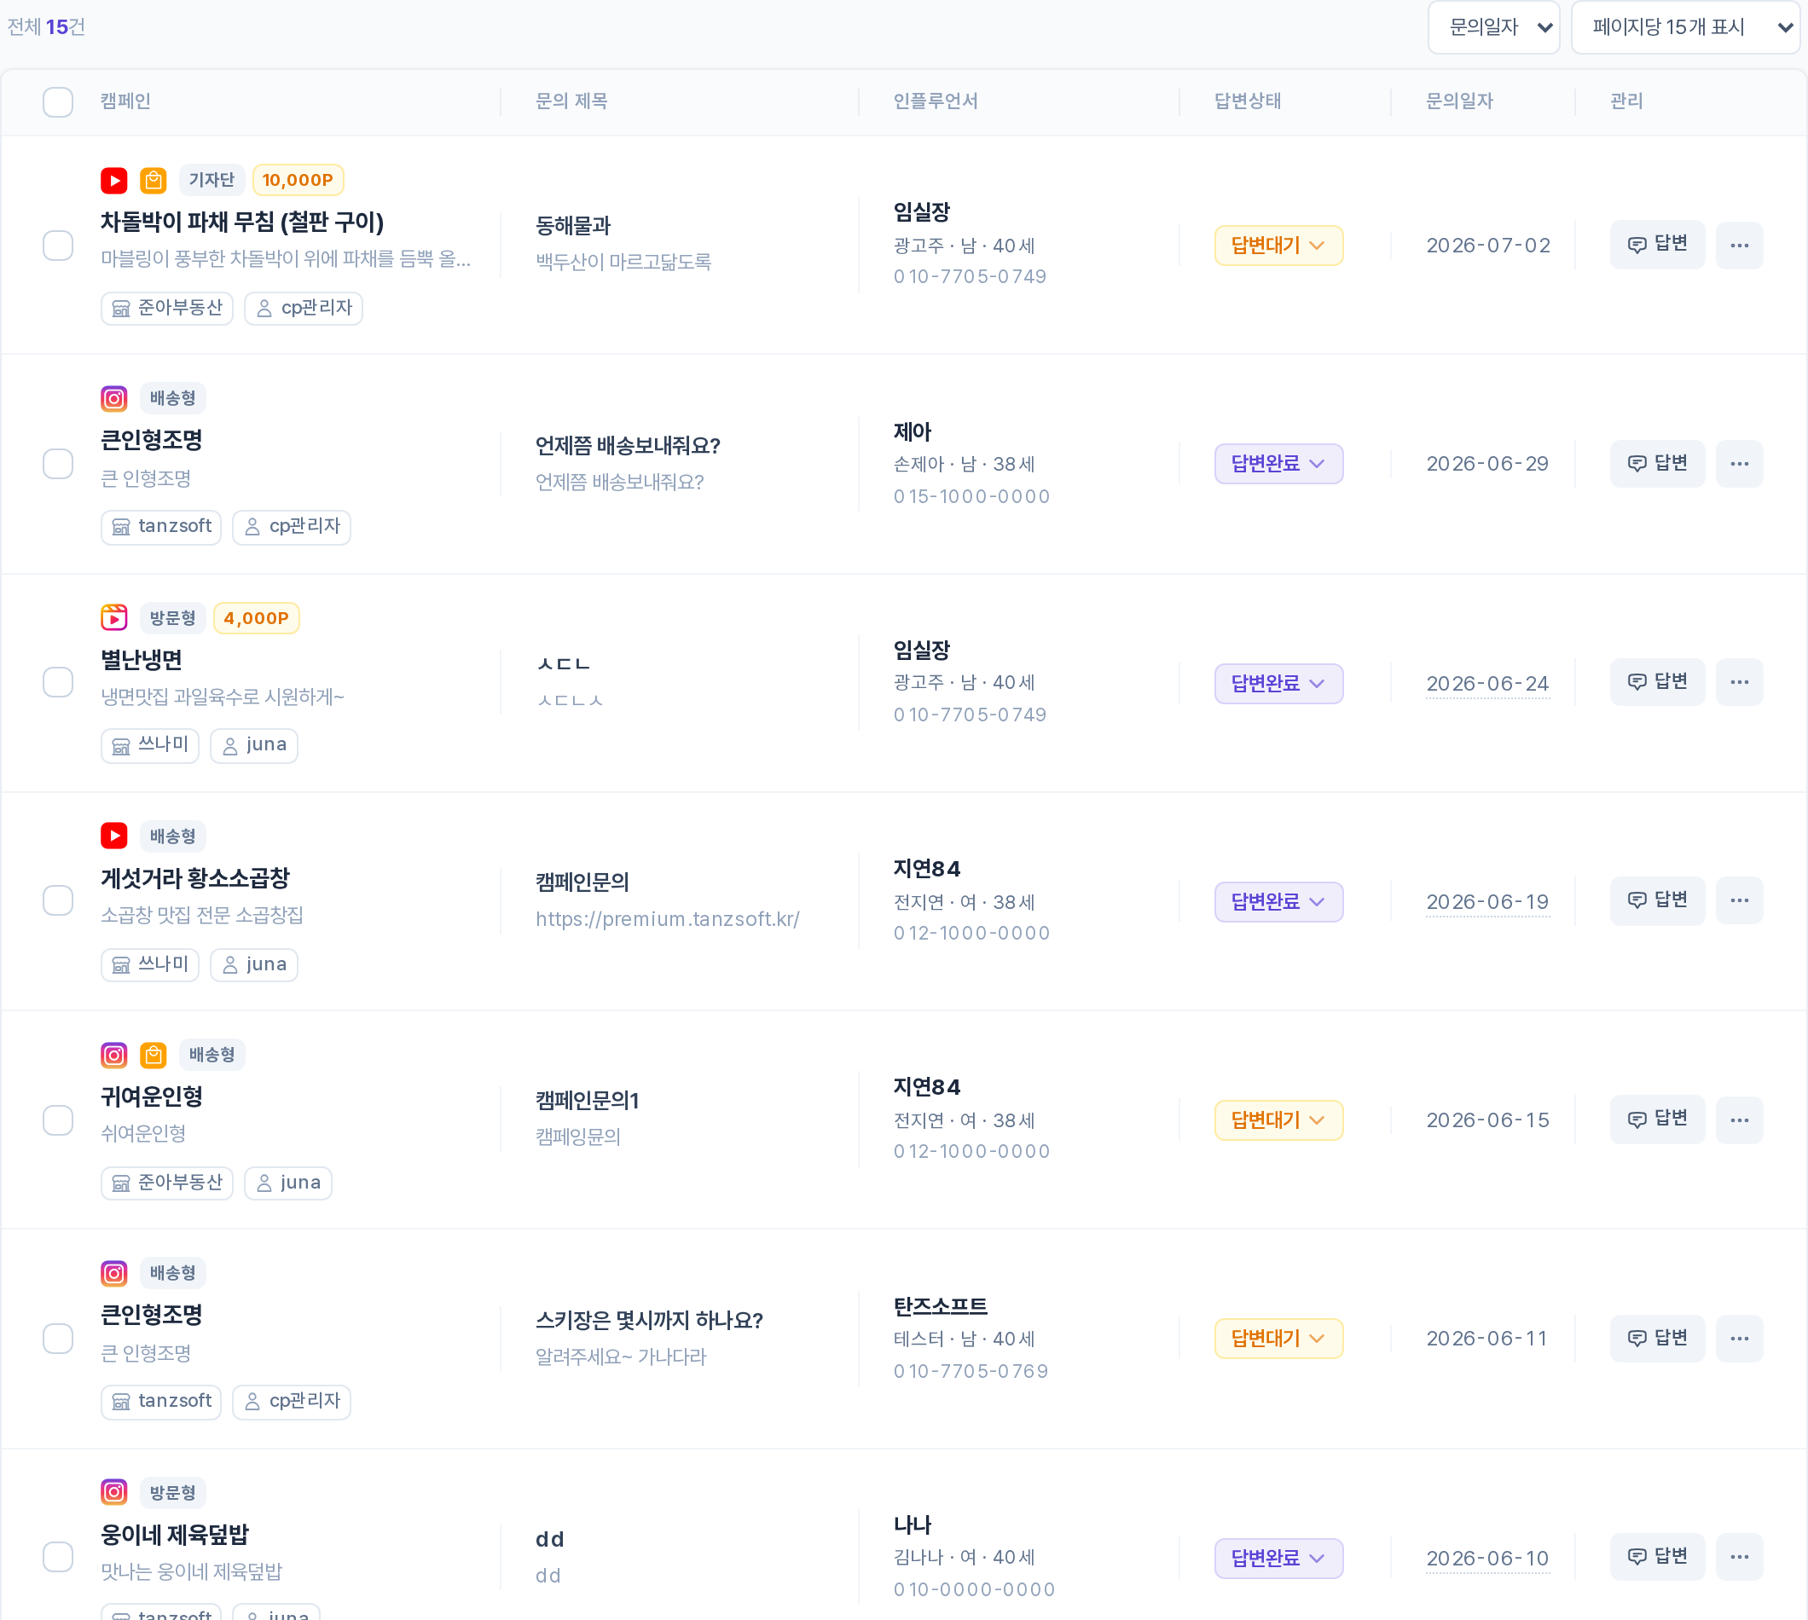Open 답변완료 status dropdown for 웅이네 제육덮밥 inquiry

coord(1278,1558)
